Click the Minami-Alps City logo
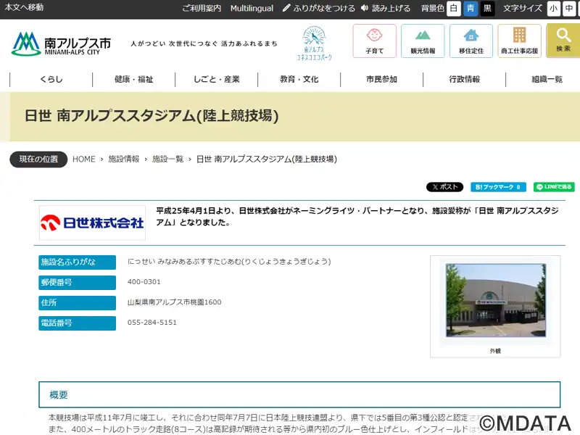The image size is (580, 435). [x=62, y=43]
